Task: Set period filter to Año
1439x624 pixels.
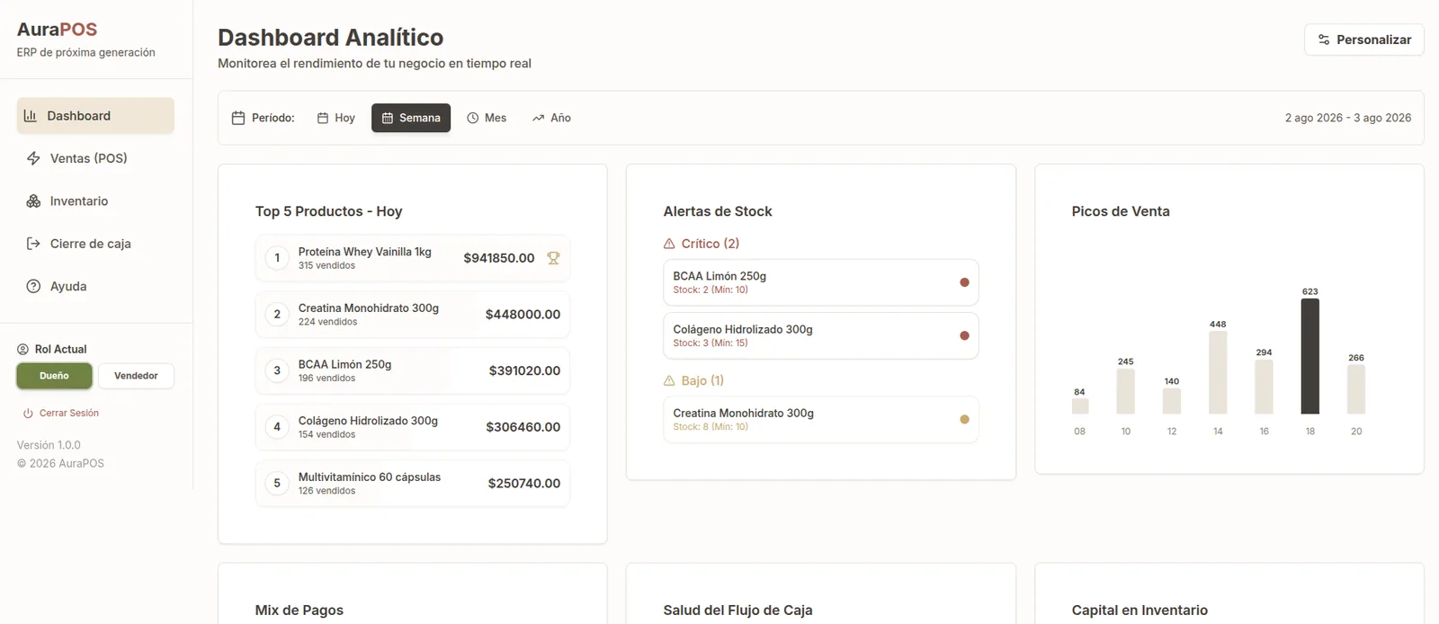Action: tap(551, 118)
